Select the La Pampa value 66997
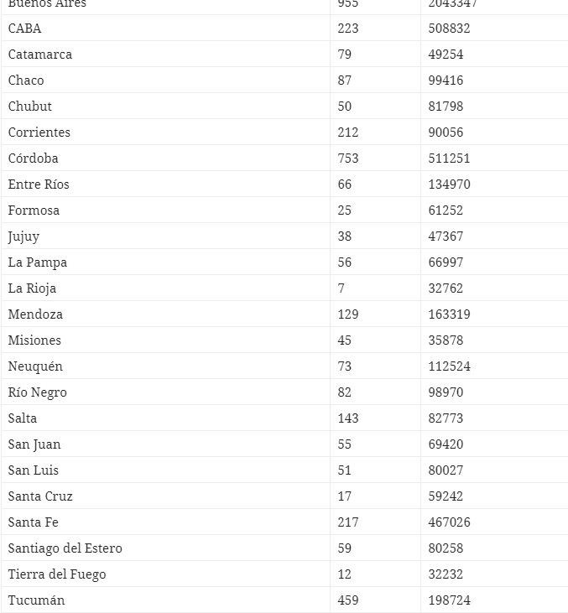This screenshot has width=568, height=613. click(x=446, y=262)
